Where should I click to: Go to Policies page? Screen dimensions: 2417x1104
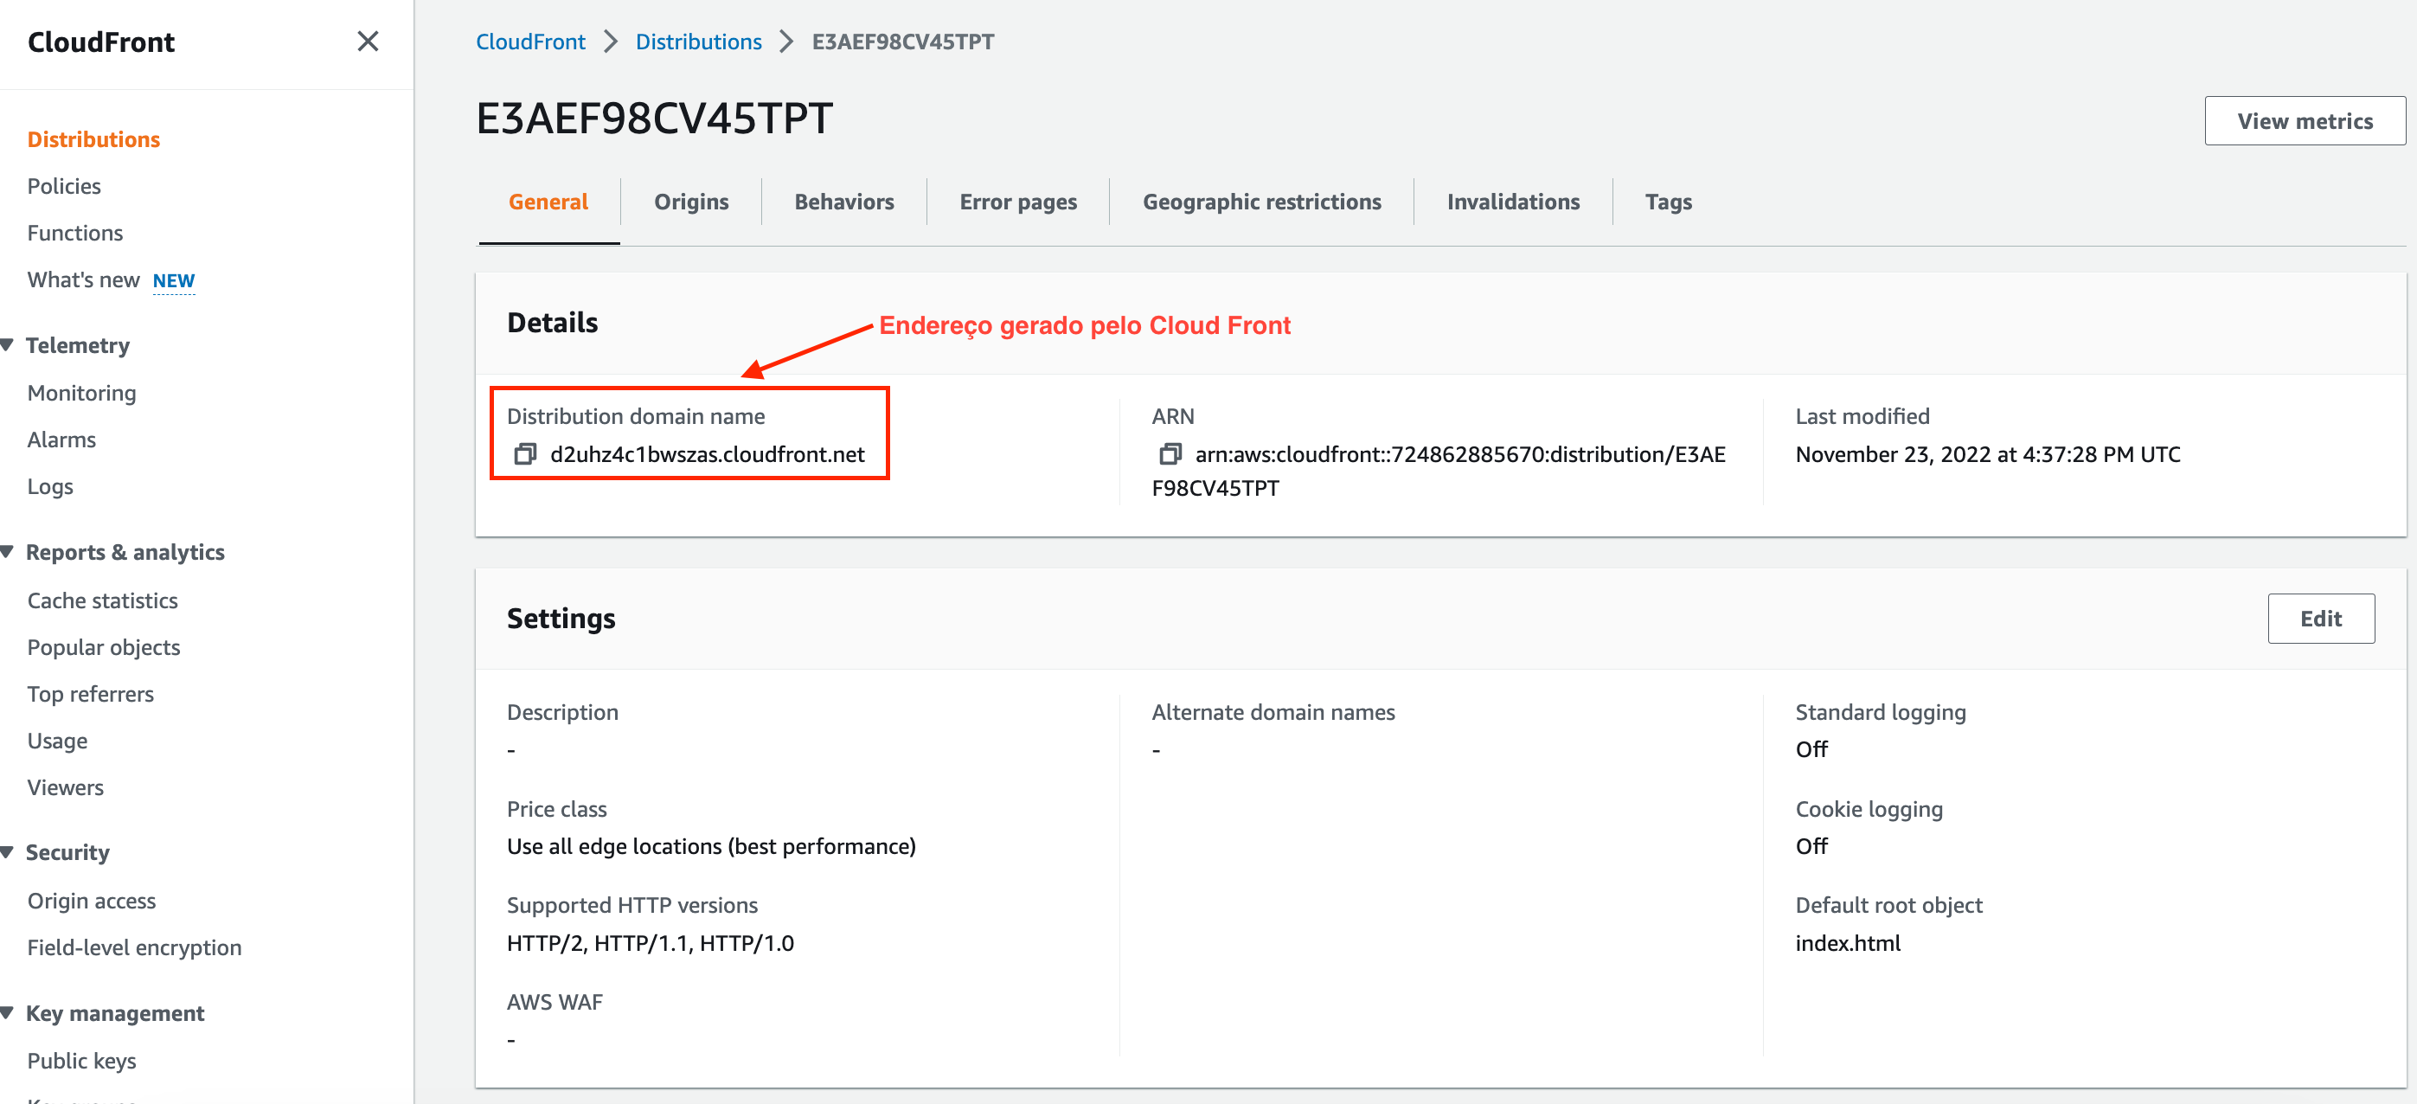64,186
